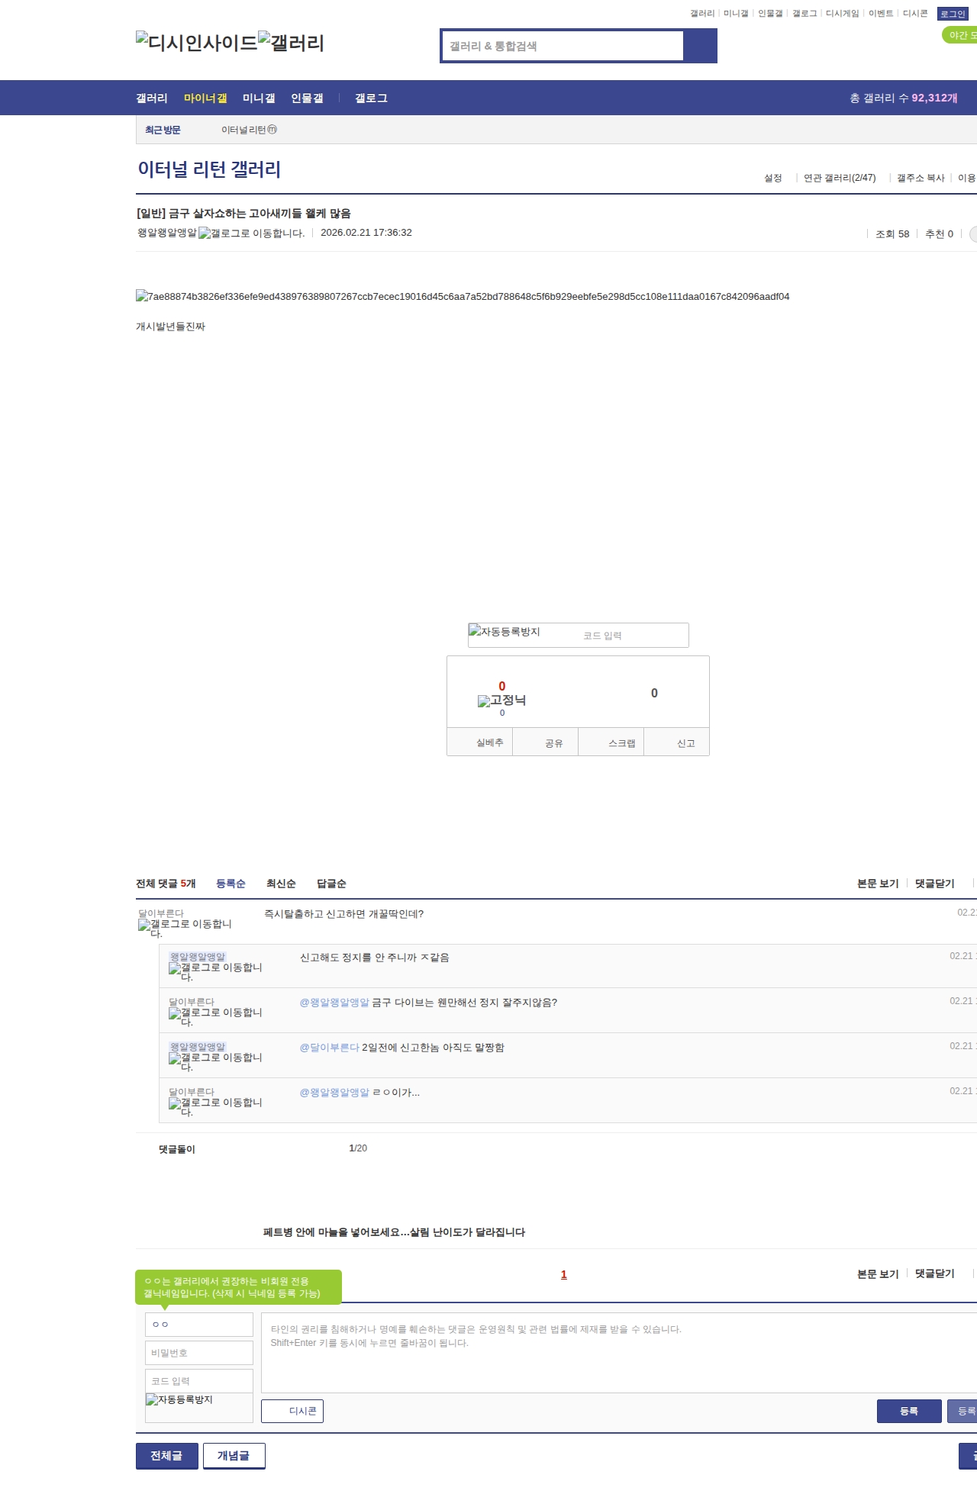This screenshot has width=977, height=1494.
Task: Open 갤로그 icon on '2일전에 신고한놈' reply
Action: [x=215, y=1061]
